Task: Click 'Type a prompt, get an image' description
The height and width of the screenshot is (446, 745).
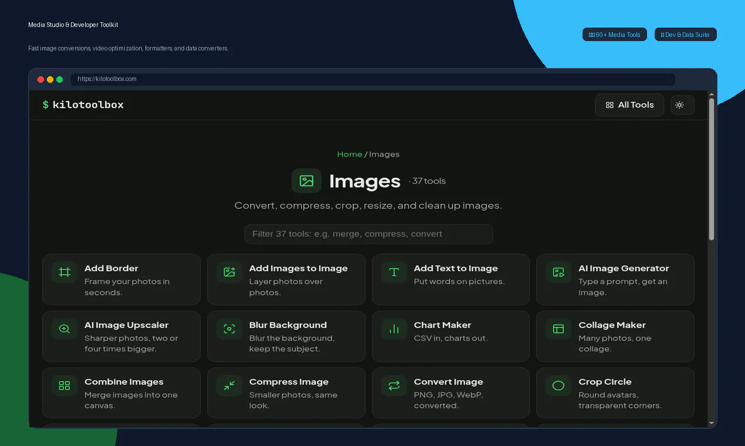Action: pos(623,287)
